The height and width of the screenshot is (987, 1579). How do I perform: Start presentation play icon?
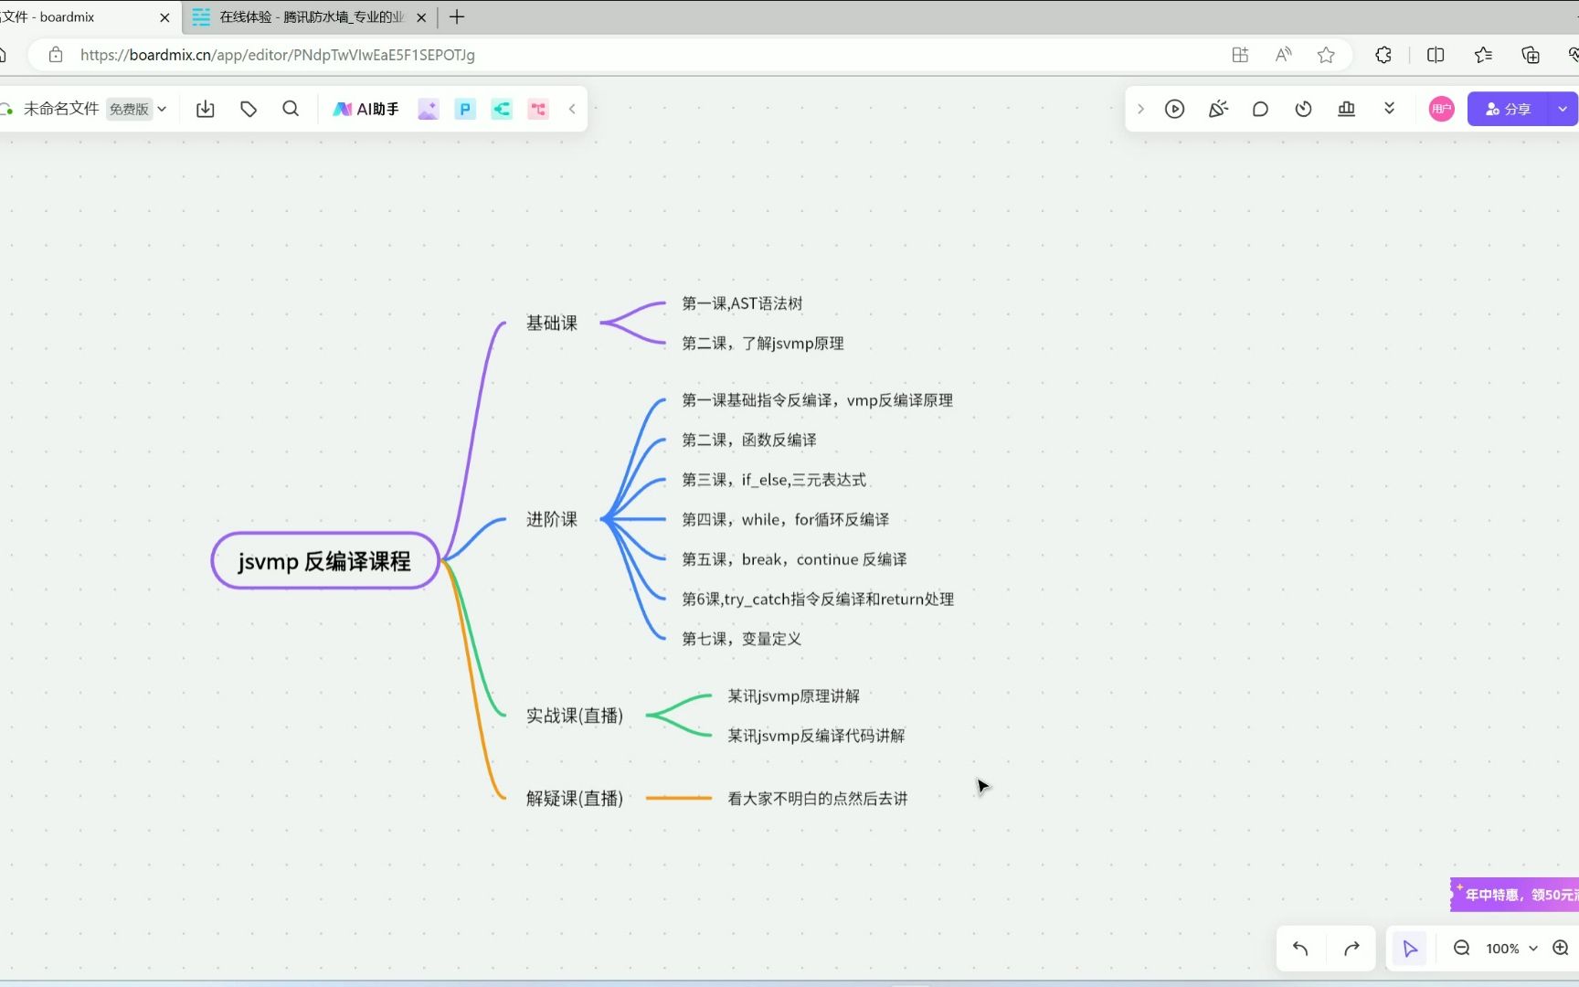[x=1175, y=109]
